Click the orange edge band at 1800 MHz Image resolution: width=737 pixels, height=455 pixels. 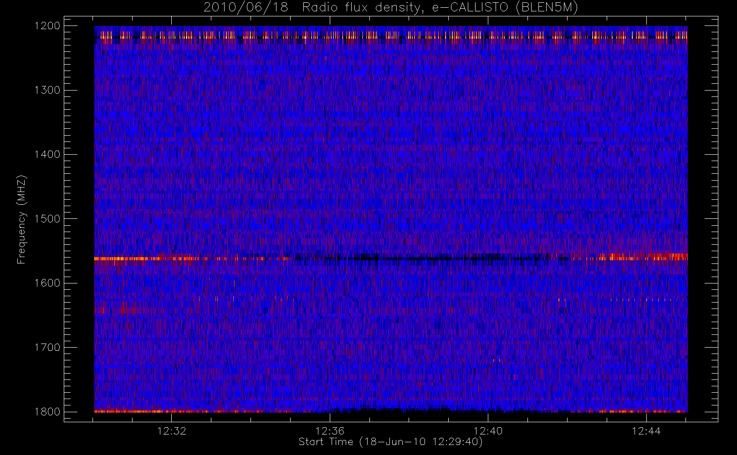391,411
